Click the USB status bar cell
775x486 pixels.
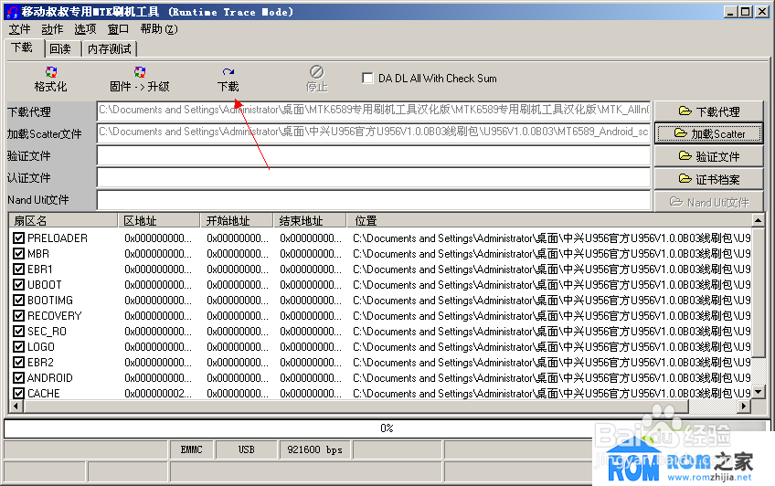click(246, 449)
